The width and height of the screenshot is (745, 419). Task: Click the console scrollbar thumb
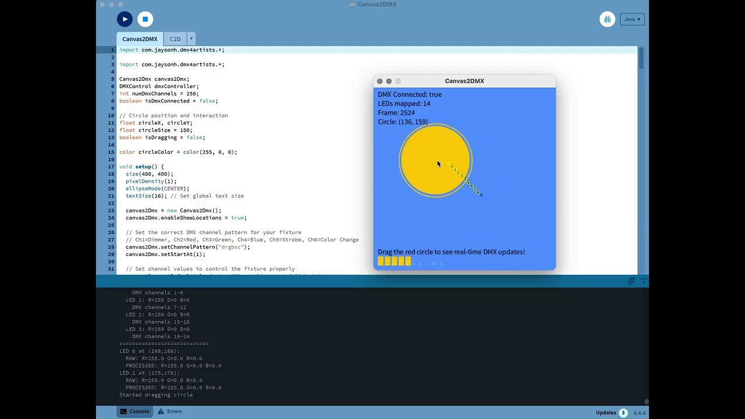[646, 402]
